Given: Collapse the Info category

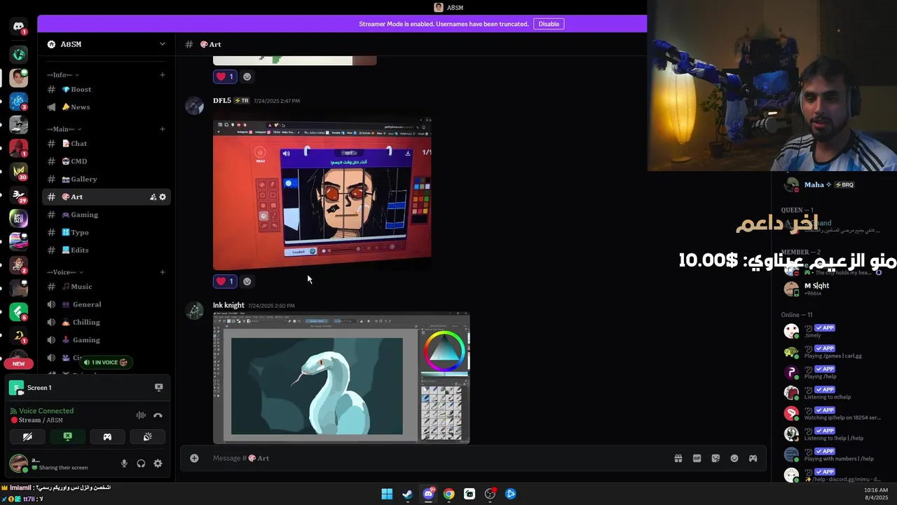Looking at the screenshot, I should (62, 75).
